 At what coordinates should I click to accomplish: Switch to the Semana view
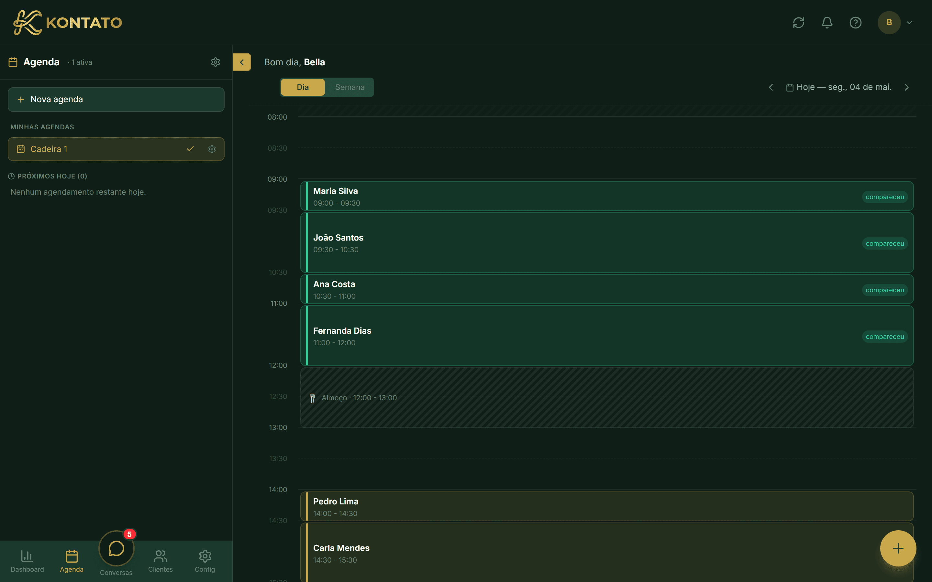(350, 87)
